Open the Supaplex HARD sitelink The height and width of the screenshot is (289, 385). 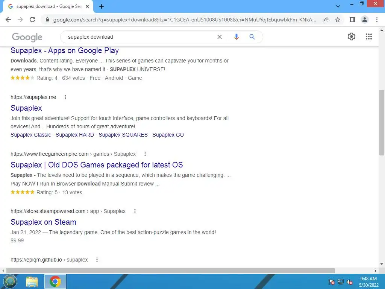coord(75,135)
